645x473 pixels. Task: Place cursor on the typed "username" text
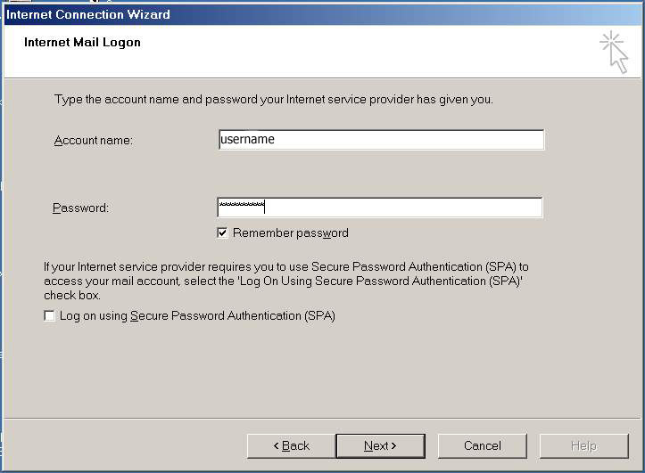pos(248,140)
